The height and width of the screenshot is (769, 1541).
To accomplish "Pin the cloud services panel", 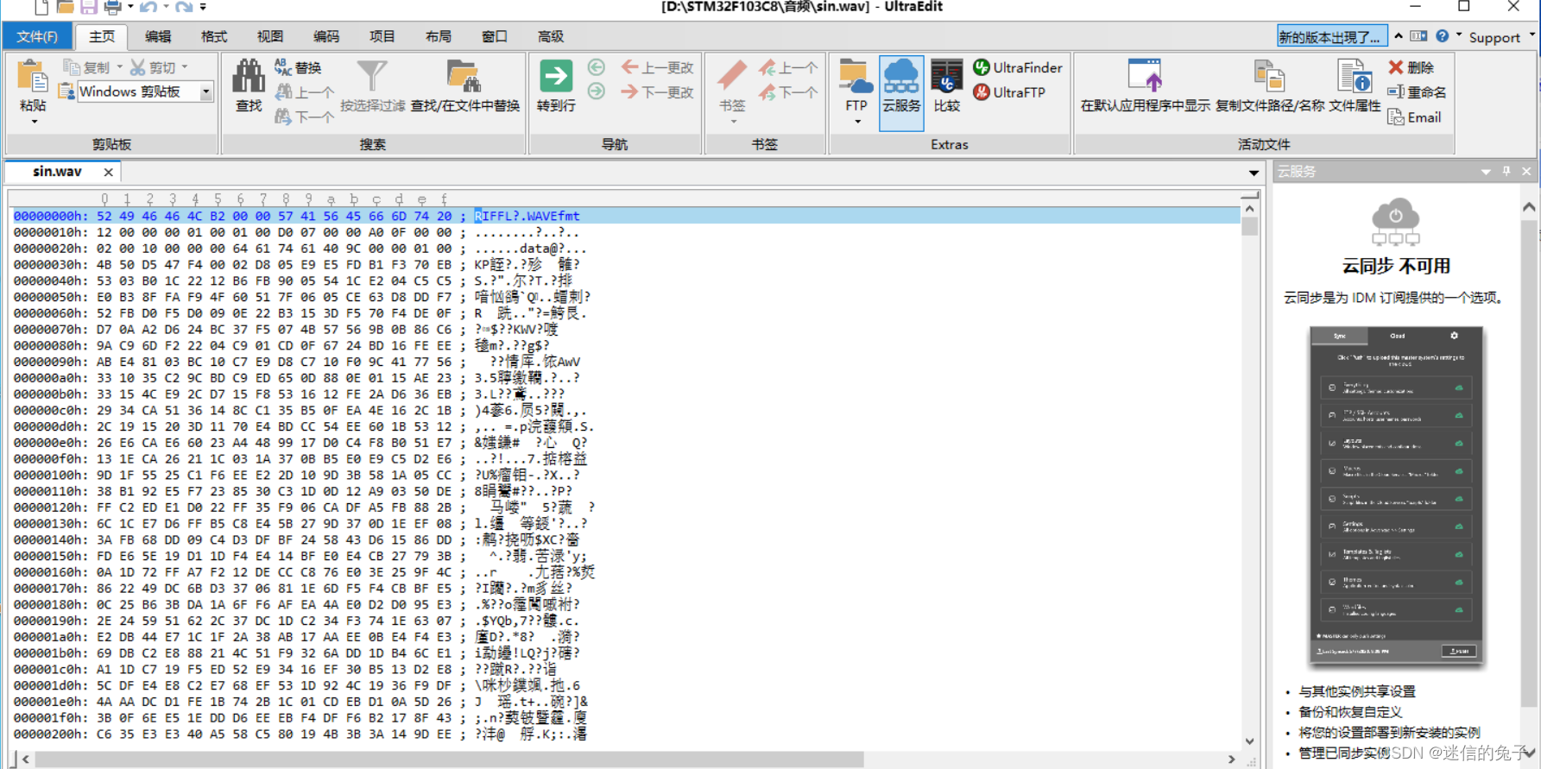I will tap(1506, 172).
